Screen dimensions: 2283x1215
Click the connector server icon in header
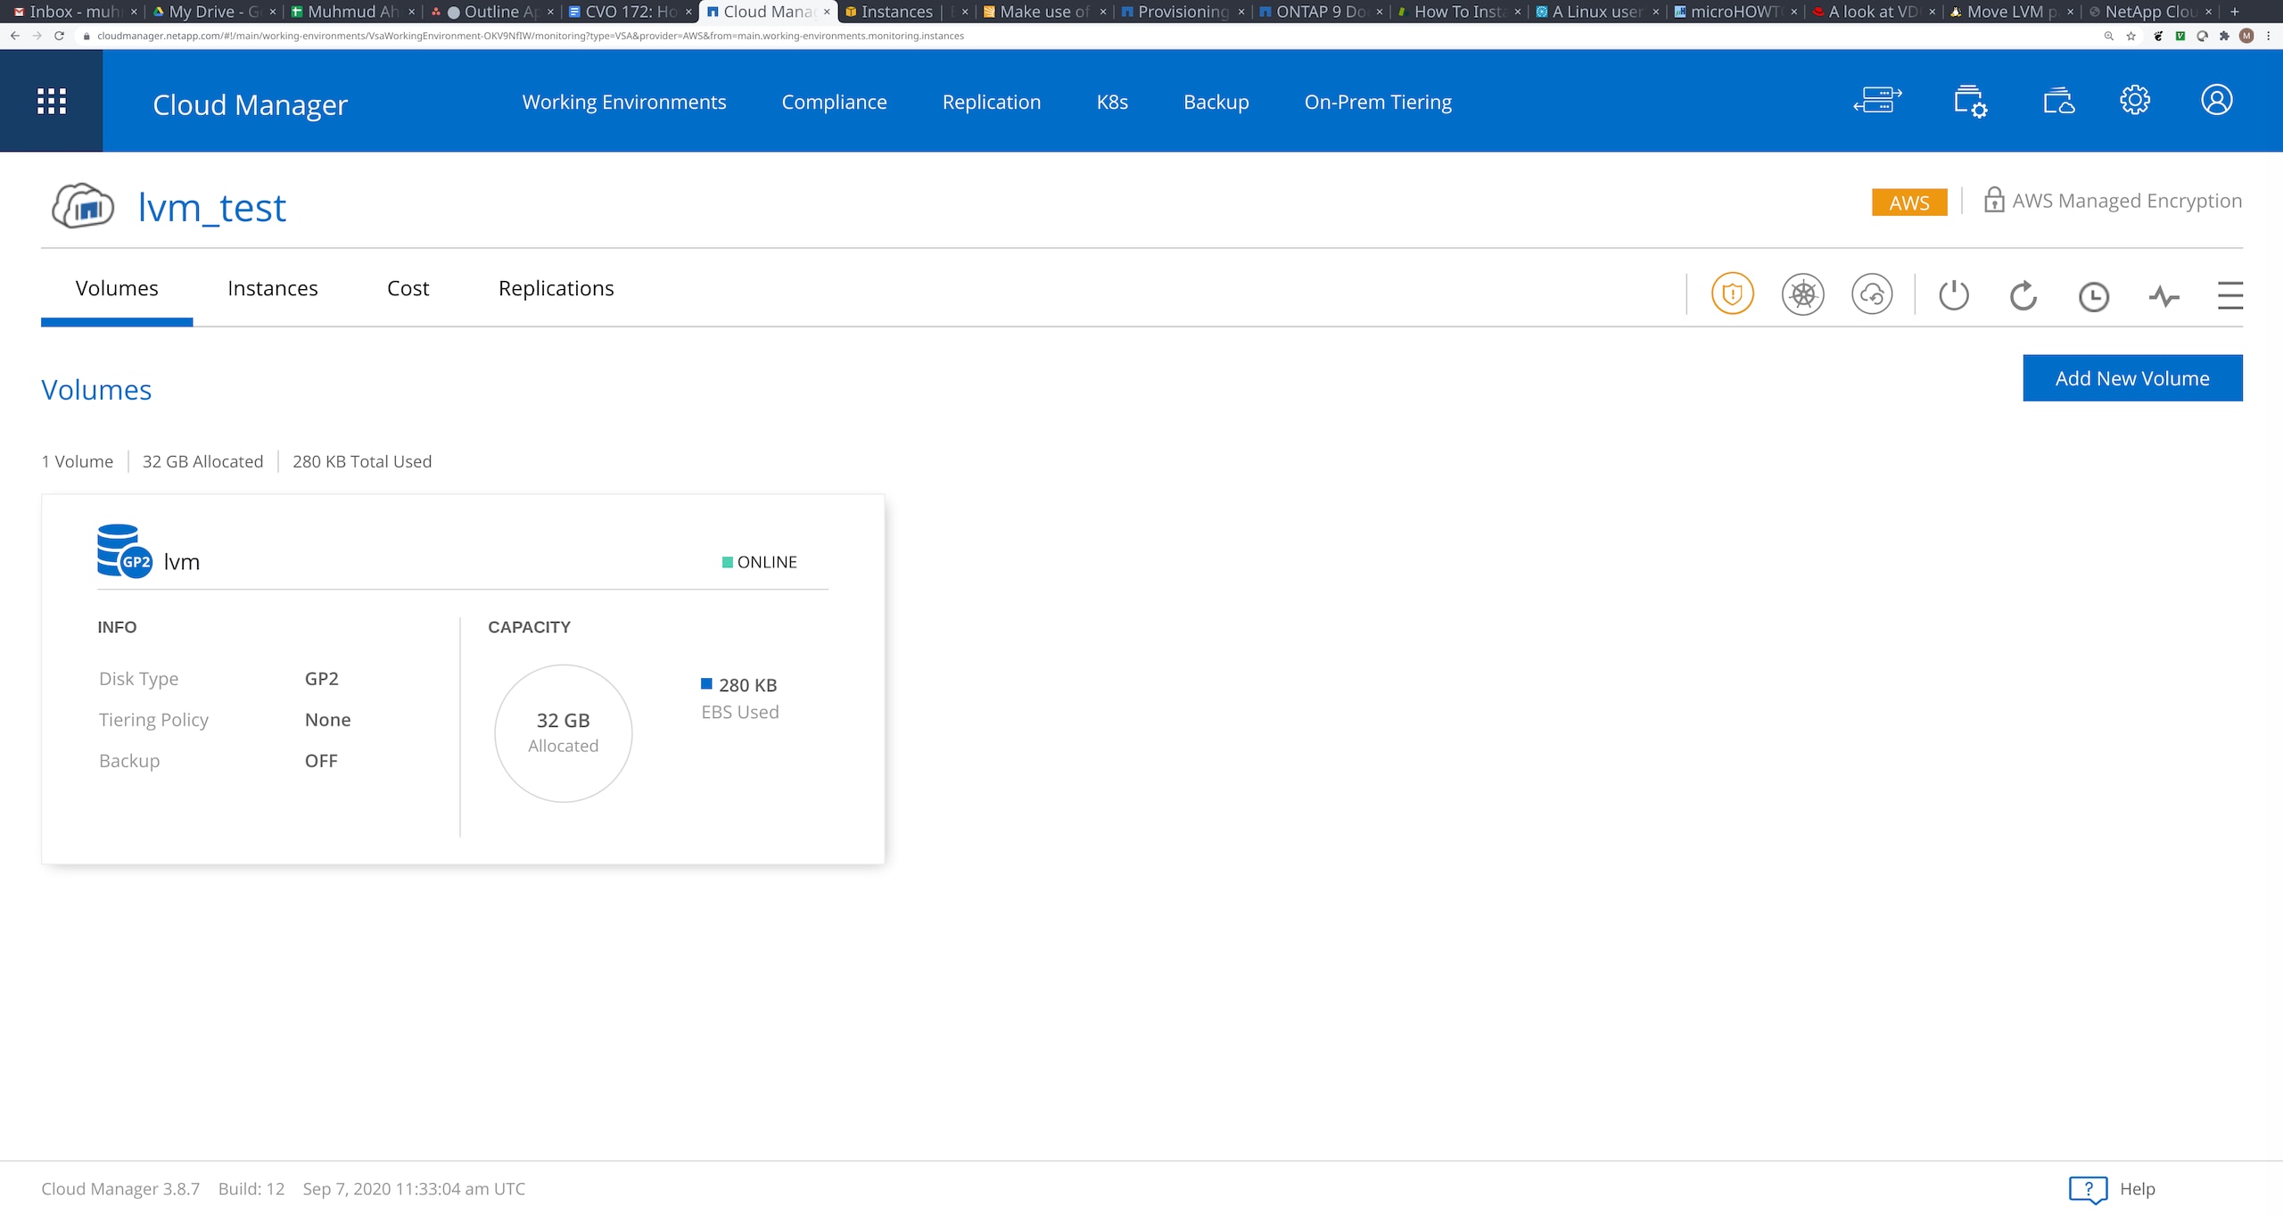(1877, 100)
